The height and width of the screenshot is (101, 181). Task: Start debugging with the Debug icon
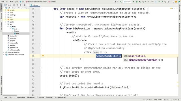click(x=137, y=2)
